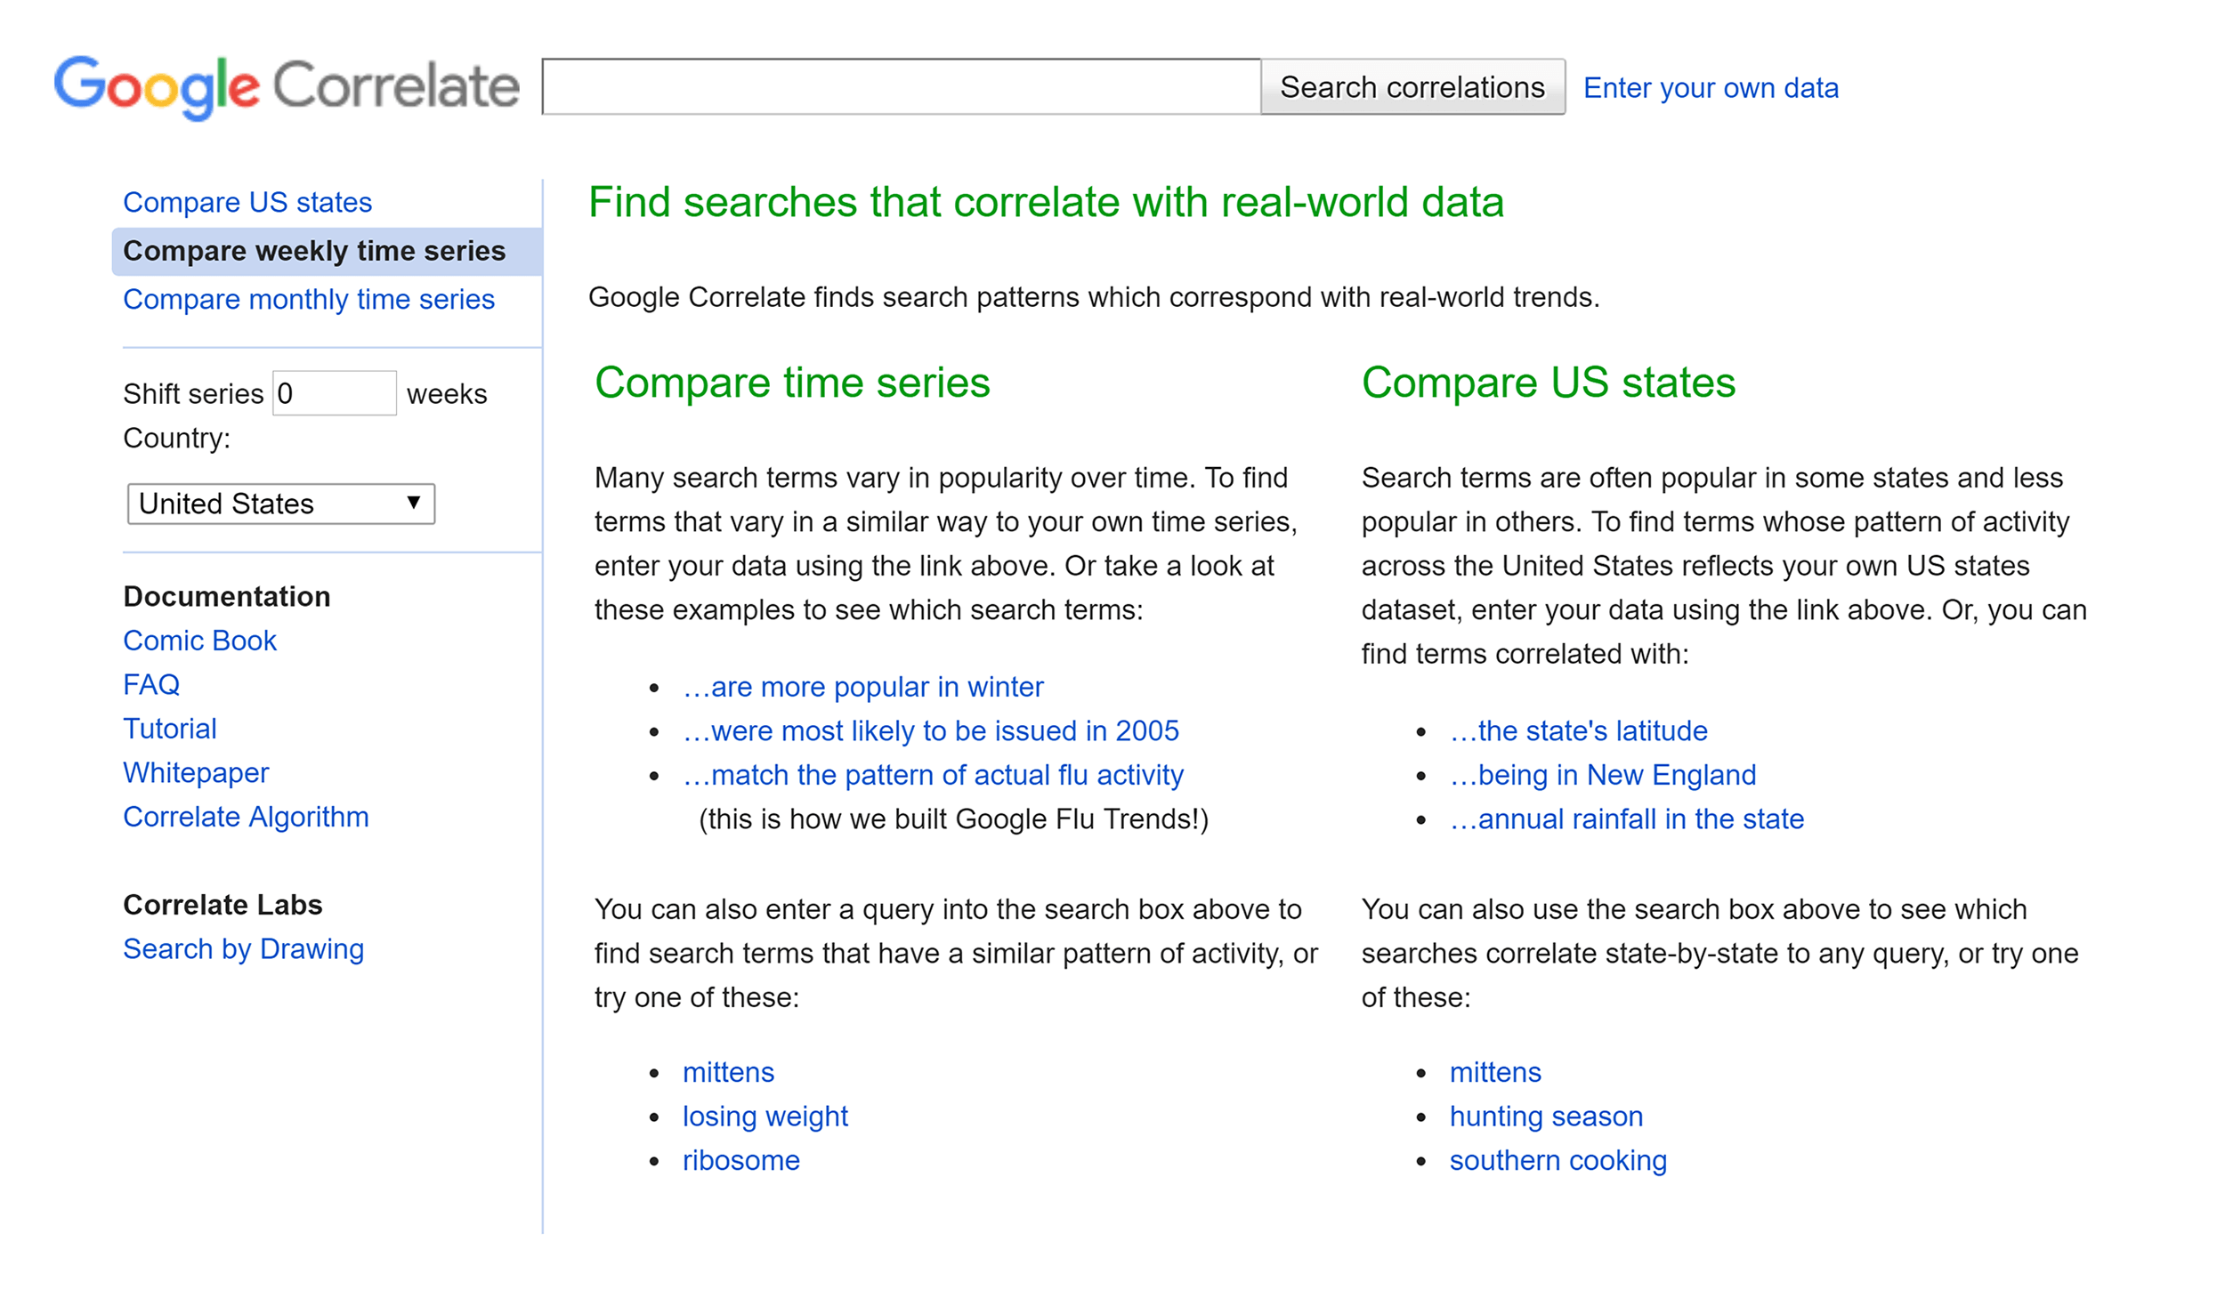2225x1290 pixels.
Task: Open the state's latitude example link
Action: [x=1579, y=730]
